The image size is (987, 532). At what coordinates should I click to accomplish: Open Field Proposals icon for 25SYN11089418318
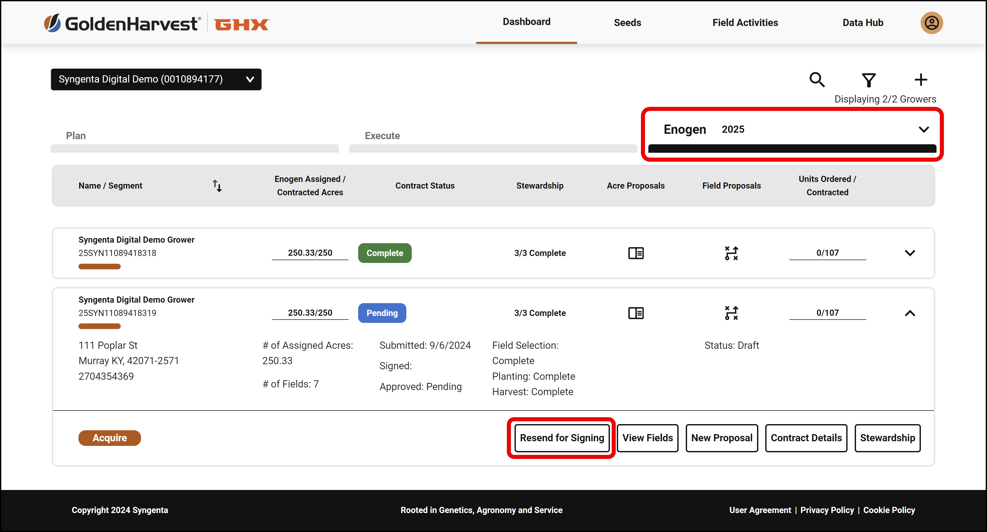(x=731, y=253)
